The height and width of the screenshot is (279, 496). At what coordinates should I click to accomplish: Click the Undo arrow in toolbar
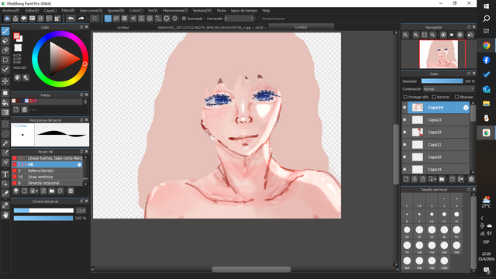tap(71, 19)
